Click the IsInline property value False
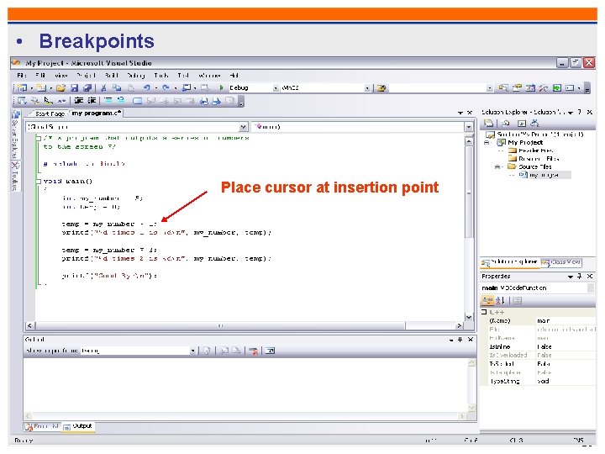Viewport: 605px width, 454px height. tap(544, 346)
